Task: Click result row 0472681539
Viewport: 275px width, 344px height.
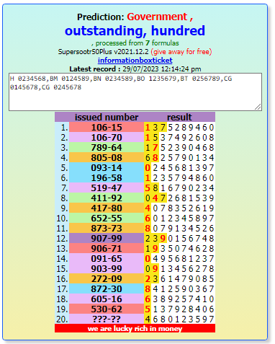Action: 179,198
